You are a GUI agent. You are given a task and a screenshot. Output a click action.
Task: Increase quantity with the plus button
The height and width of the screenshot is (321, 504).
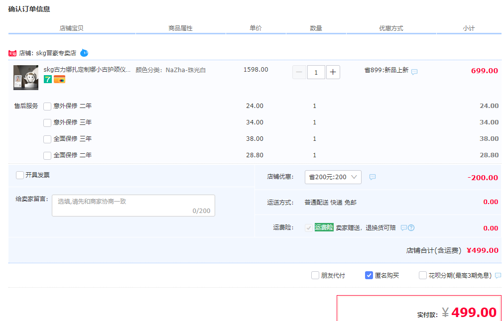[x=333, y=72]
